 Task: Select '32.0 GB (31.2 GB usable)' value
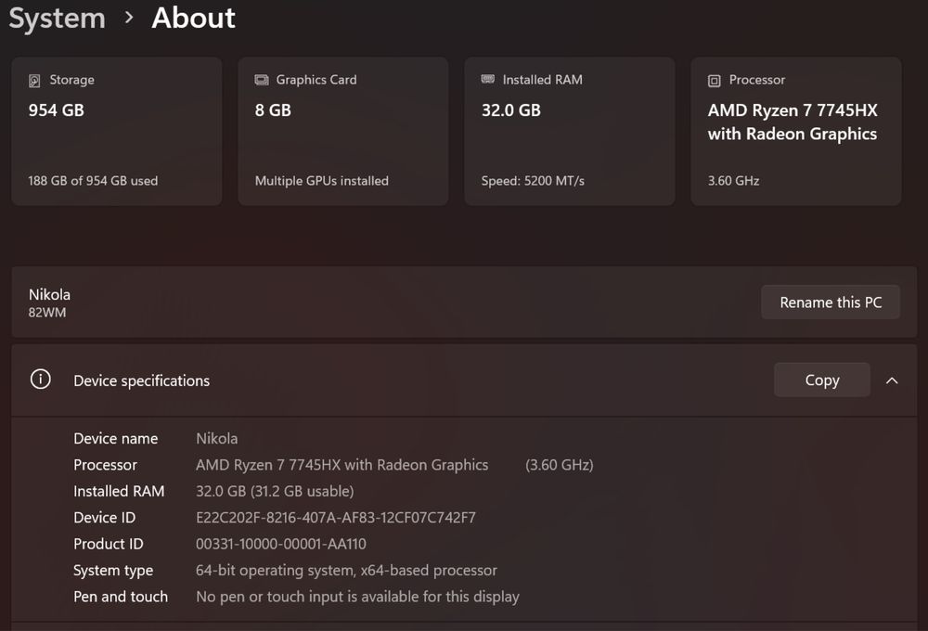(275, 491)
